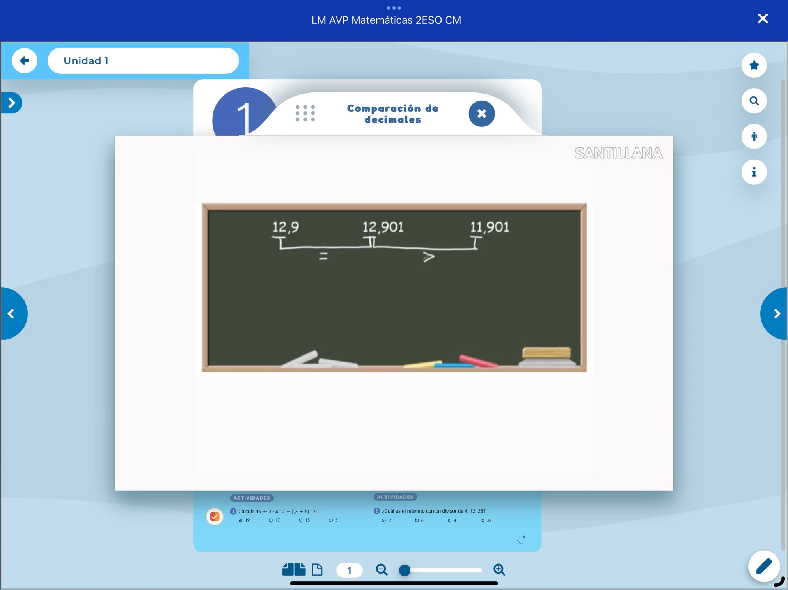This screenshot has width=788, height=590.
Task: Select answer b) 17
Action: (274, 520)
